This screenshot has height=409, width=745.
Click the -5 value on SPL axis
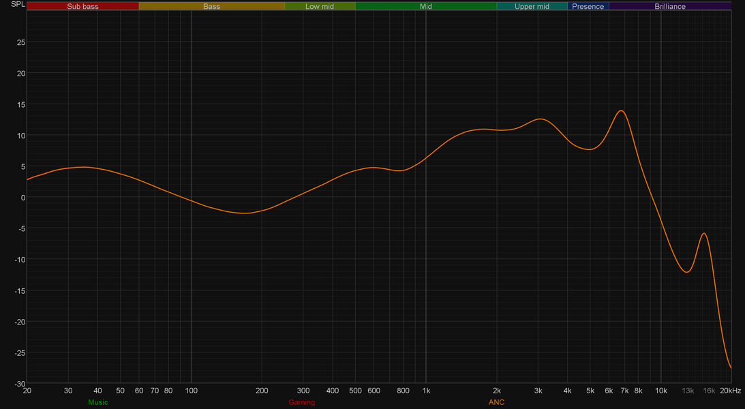pyautogui.click(x=21, y=228)
